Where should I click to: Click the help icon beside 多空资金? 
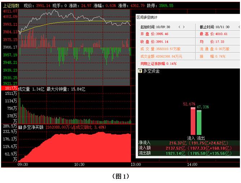(x=140, y=71)
